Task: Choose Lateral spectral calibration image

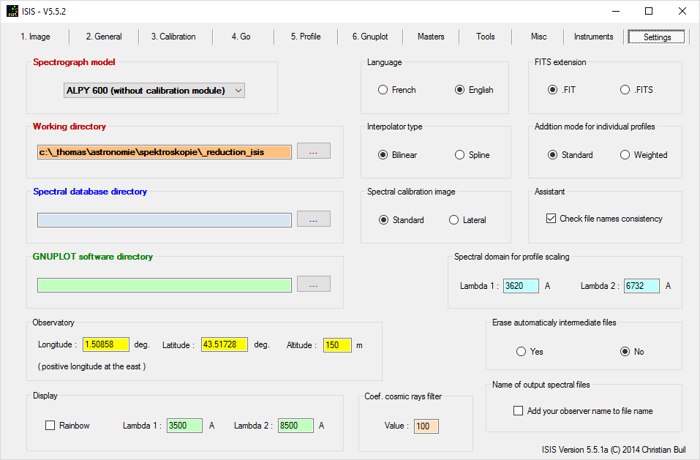Action: pyautogui.click(x=454, y=220)
